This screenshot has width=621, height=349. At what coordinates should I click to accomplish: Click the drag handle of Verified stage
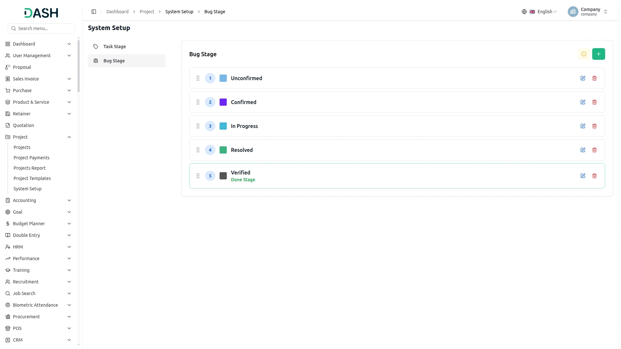(198, 176)
